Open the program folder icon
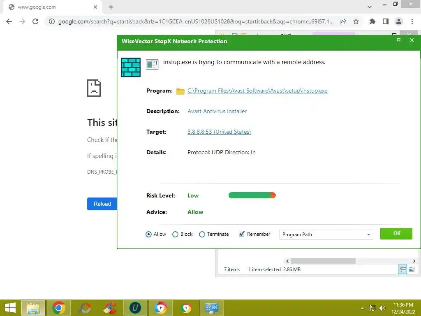The width and height of the screenshot is (421, 316). [x=180, y=91]
